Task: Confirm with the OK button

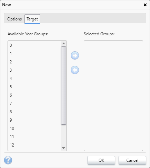Action: 101,160
